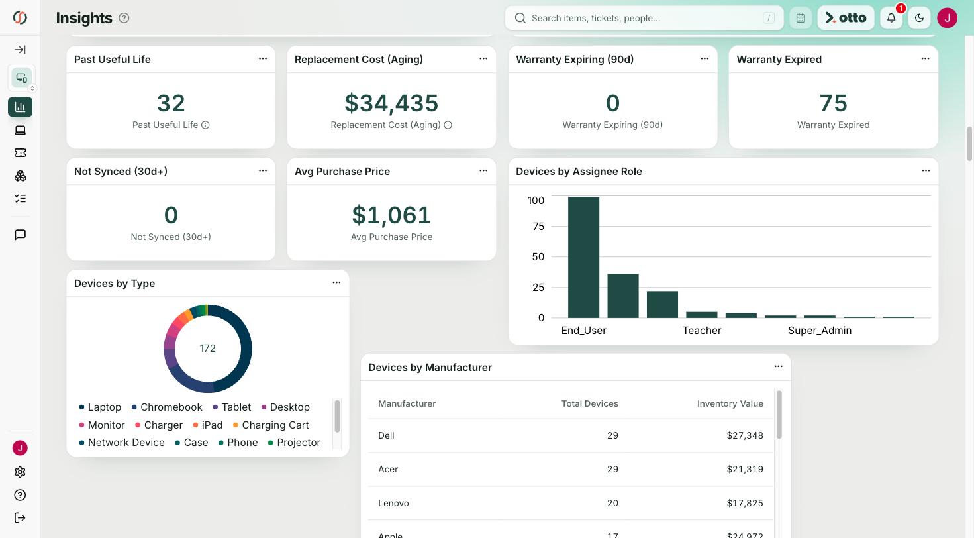
Task: Toggle Laptop series in Devices by Type legend
Action: (x=100, y=407)
